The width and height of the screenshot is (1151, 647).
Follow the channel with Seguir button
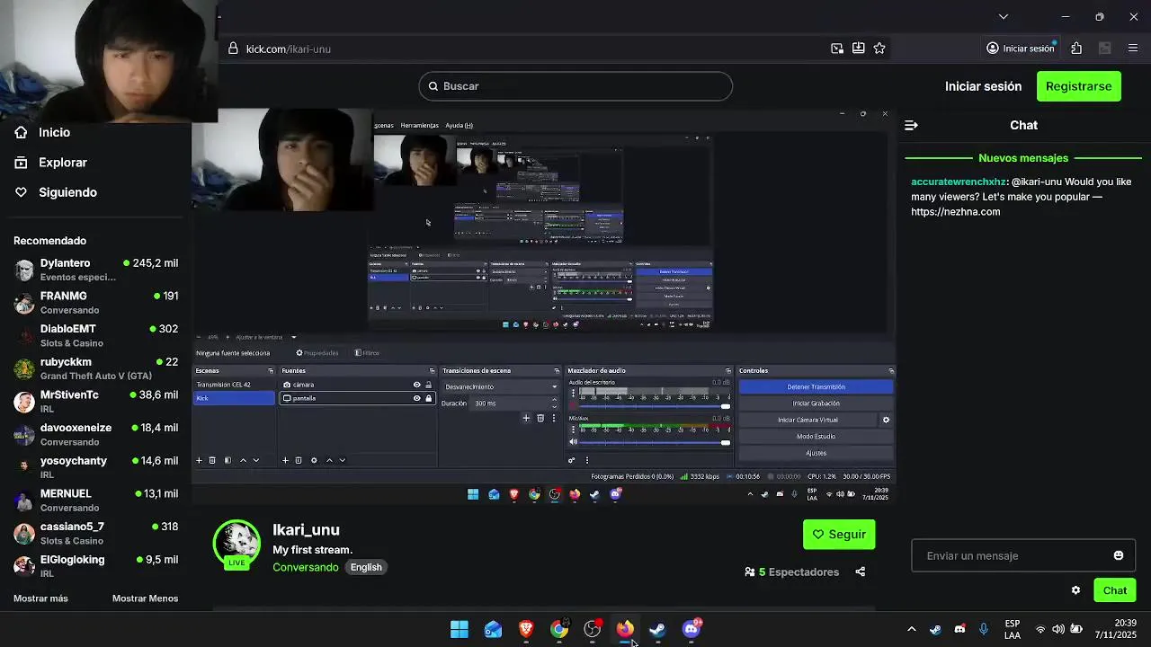pos(839,534)
